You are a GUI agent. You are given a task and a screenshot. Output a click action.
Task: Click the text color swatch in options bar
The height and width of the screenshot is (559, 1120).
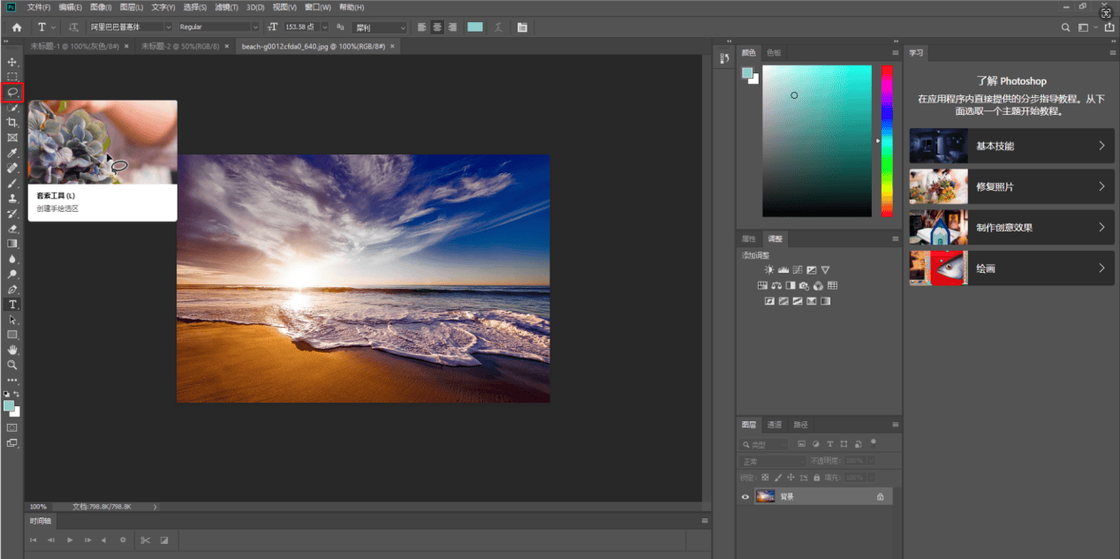(475, 27)
